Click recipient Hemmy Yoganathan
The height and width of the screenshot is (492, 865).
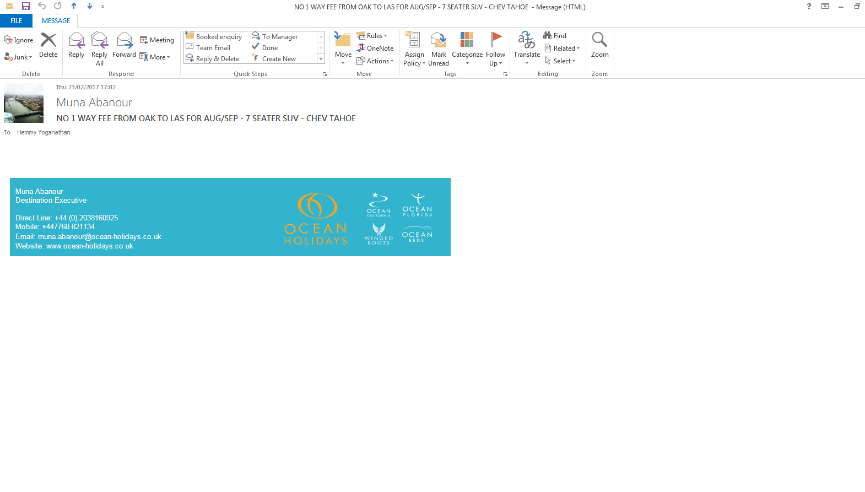click(44, 132)
